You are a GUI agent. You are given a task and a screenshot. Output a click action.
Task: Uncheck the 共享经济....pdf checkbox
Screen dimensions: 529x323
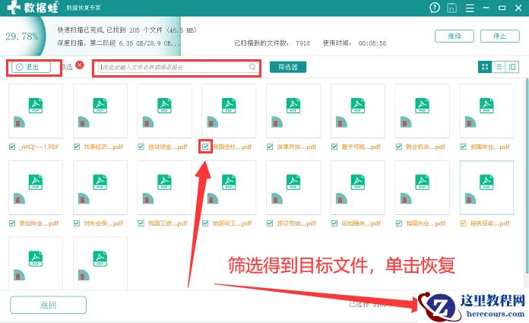click(x=77, y=147)
